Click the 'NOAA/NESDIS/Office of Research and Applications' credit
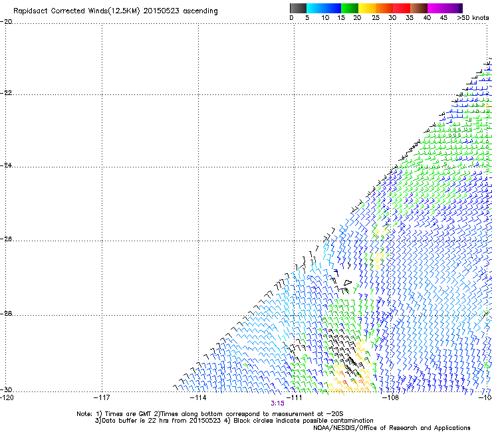492x432 pixels. click(392, 428)
